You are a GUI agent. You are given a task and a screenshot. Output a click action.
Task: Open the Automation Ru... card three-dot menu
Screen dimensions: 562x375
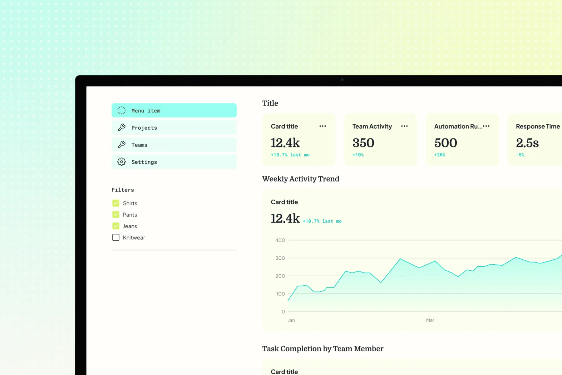486,126
